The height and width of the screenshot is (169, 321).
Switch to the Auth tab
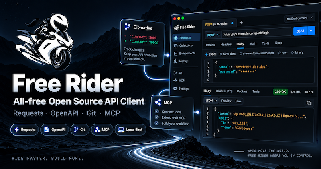click(253, 43)
